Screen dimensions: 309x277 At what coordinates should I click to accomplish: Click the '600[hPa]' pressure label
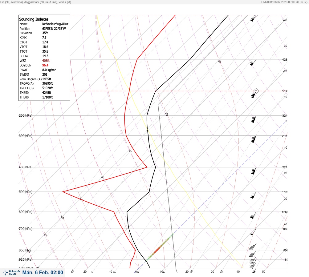[x=26, y=212]
